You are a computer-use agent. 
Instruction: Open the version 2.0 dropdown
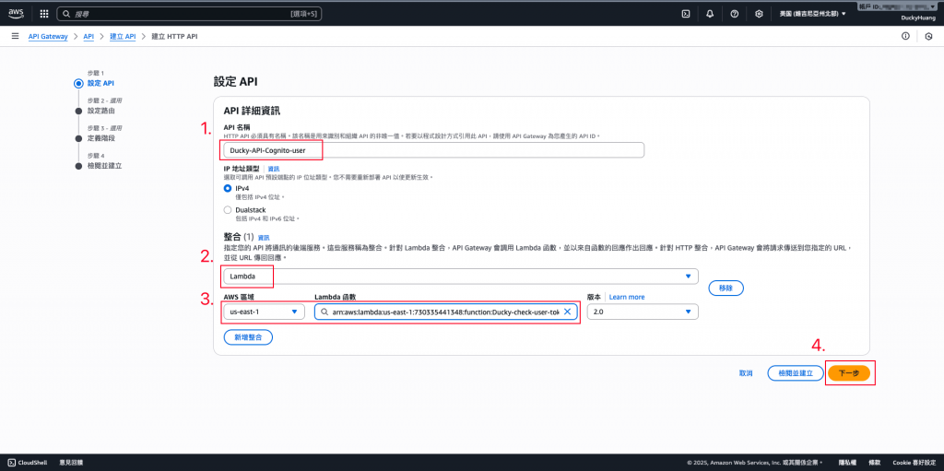click(x=643, y=312)
